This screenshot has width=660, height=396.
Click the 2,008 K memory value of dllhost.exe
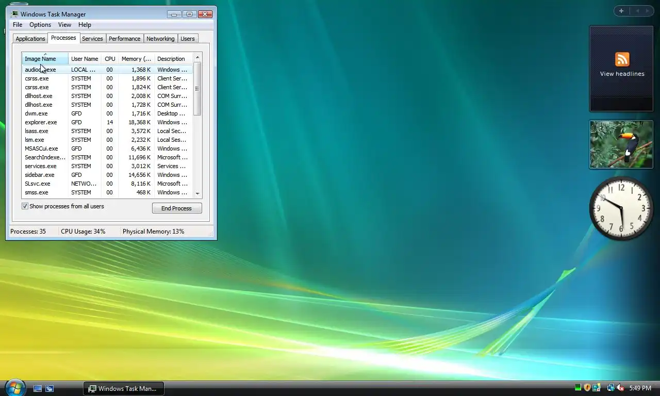click(x=141, y=96)
